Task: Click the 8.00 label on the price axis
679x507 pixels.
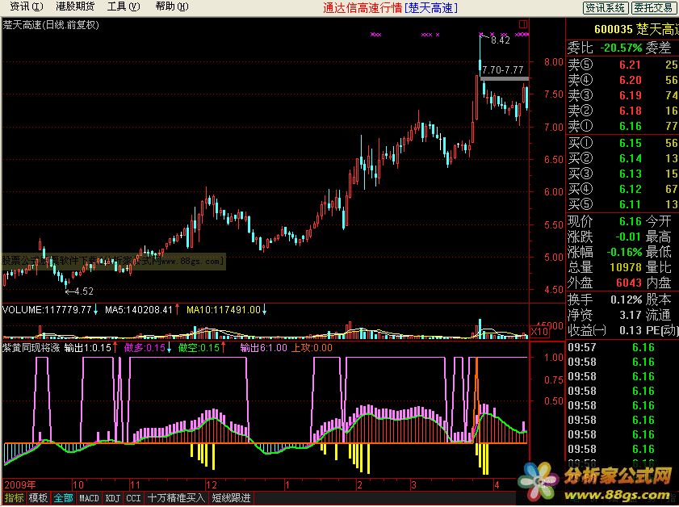Action: coord(553,62)
